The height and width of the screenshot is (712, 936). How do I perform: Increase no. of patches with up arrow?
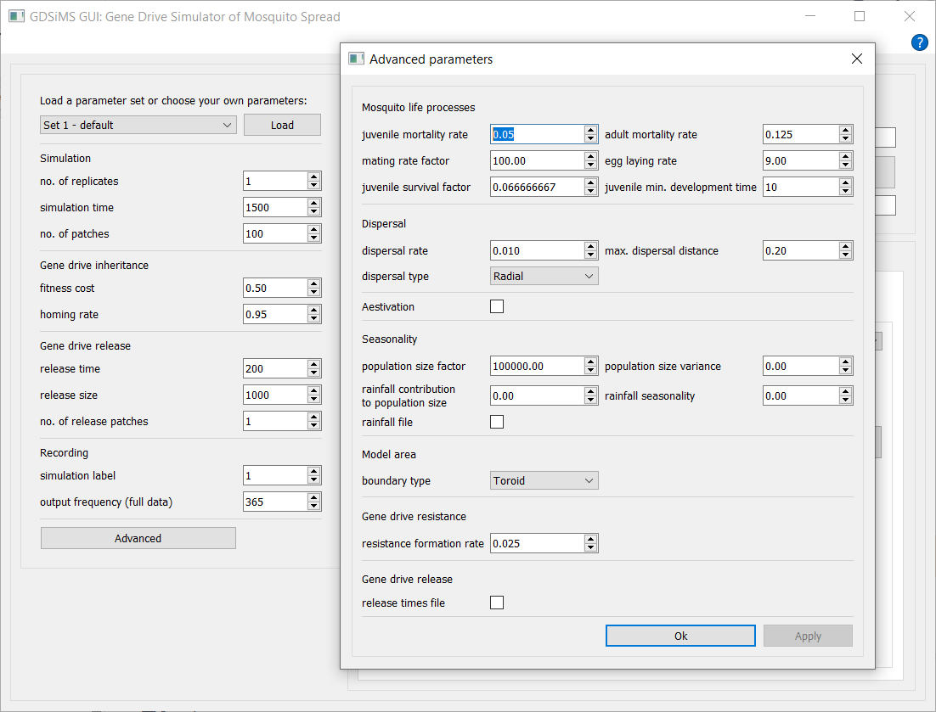click(x=314, y=229)
